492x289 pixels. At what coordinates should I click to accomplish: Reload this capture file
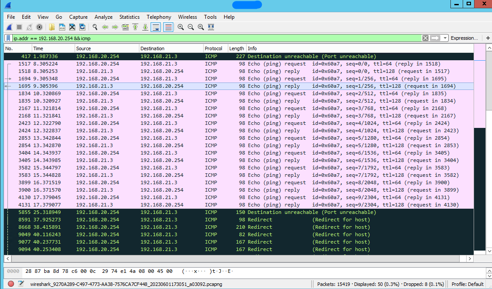coord(82,27)
